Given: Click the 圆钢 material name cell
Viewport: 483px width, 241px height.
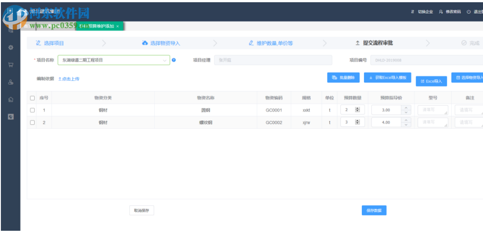Looking at the screenshot, I should [206, 110].
